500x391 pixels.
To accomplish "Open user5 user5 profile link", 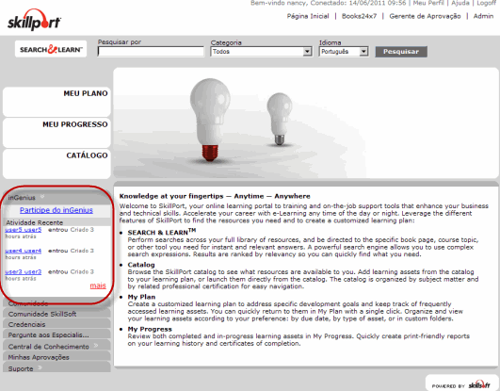I will pyautogui.click(x=24, y=230).
